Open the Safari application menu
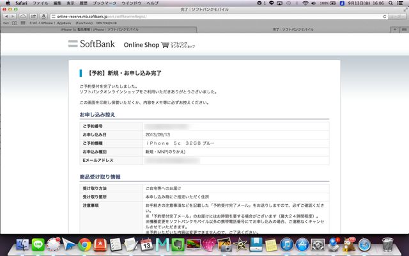Screen dimensions: 409x256 tap(21, 3)
